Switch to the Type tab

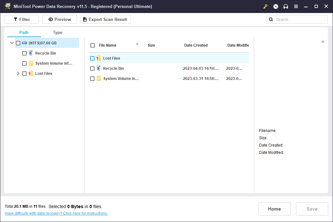click(x=57, y=32)
